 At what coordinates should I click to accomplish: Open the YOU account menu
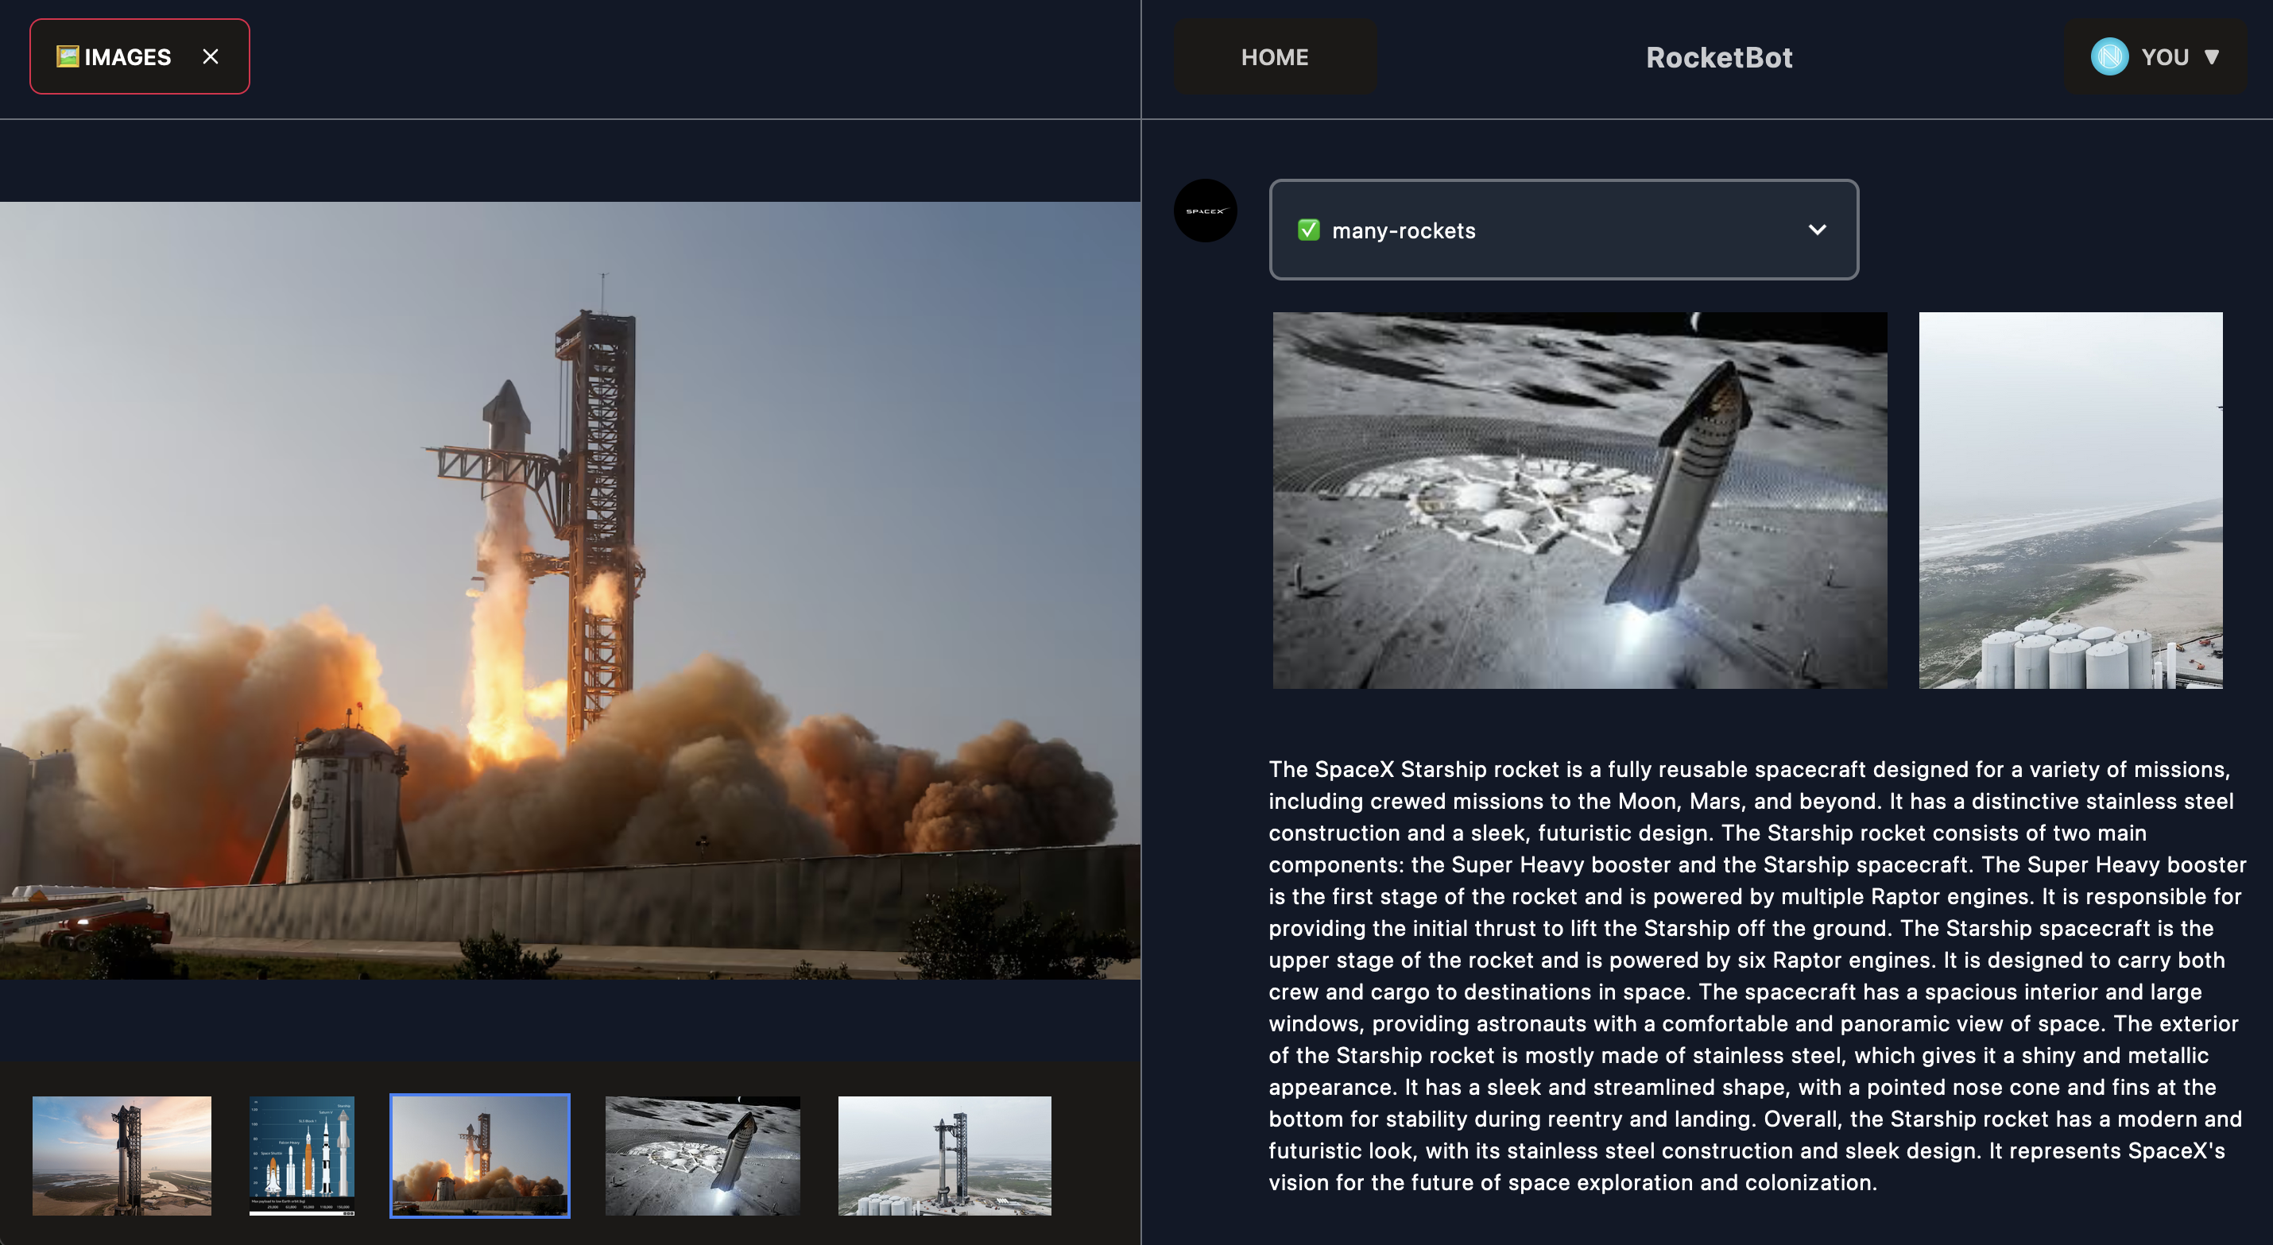pyautogui.click(x=2156, y=57)
